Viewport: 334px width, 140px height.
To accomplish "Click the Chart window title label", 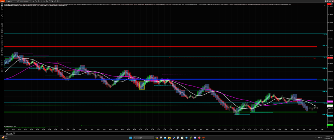I will point(2,1).
